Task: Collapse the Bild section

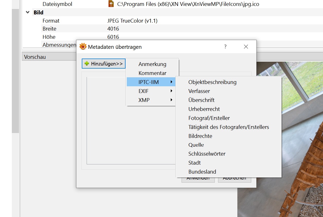Action: 28,13
